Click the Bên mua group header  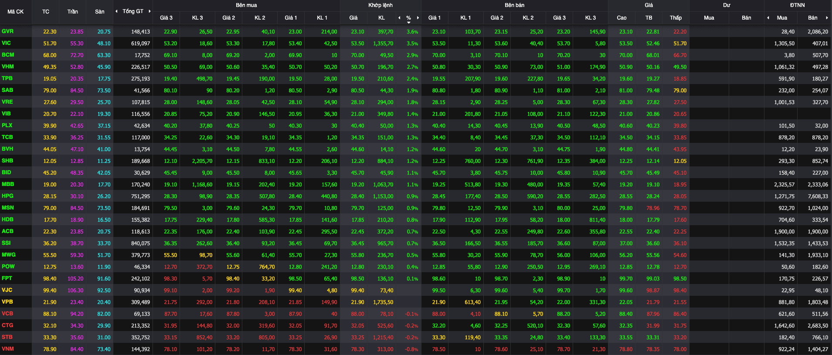click(246, 5)
